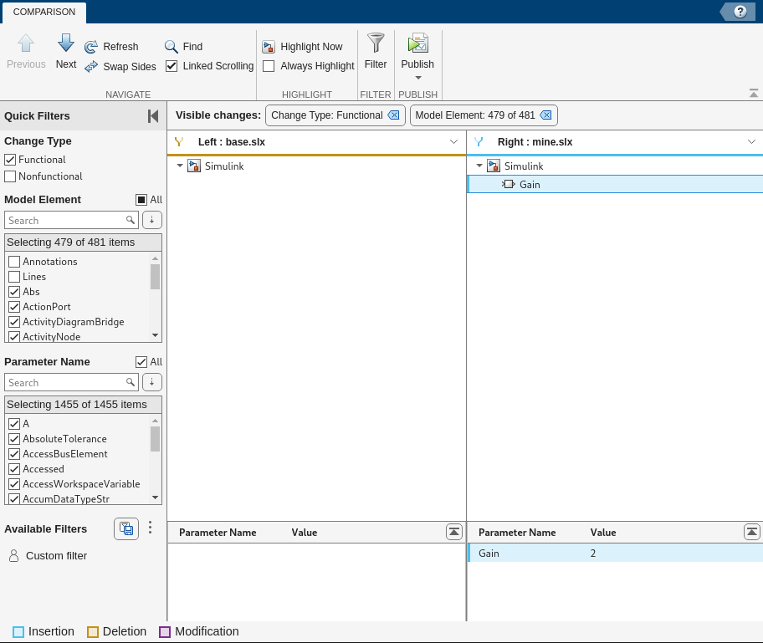Image resolution: width=763 pixels, height=643 pixels.
Task: Uncheck the AbsoluteTolerance parameter
Action: (x=14, y=439)
